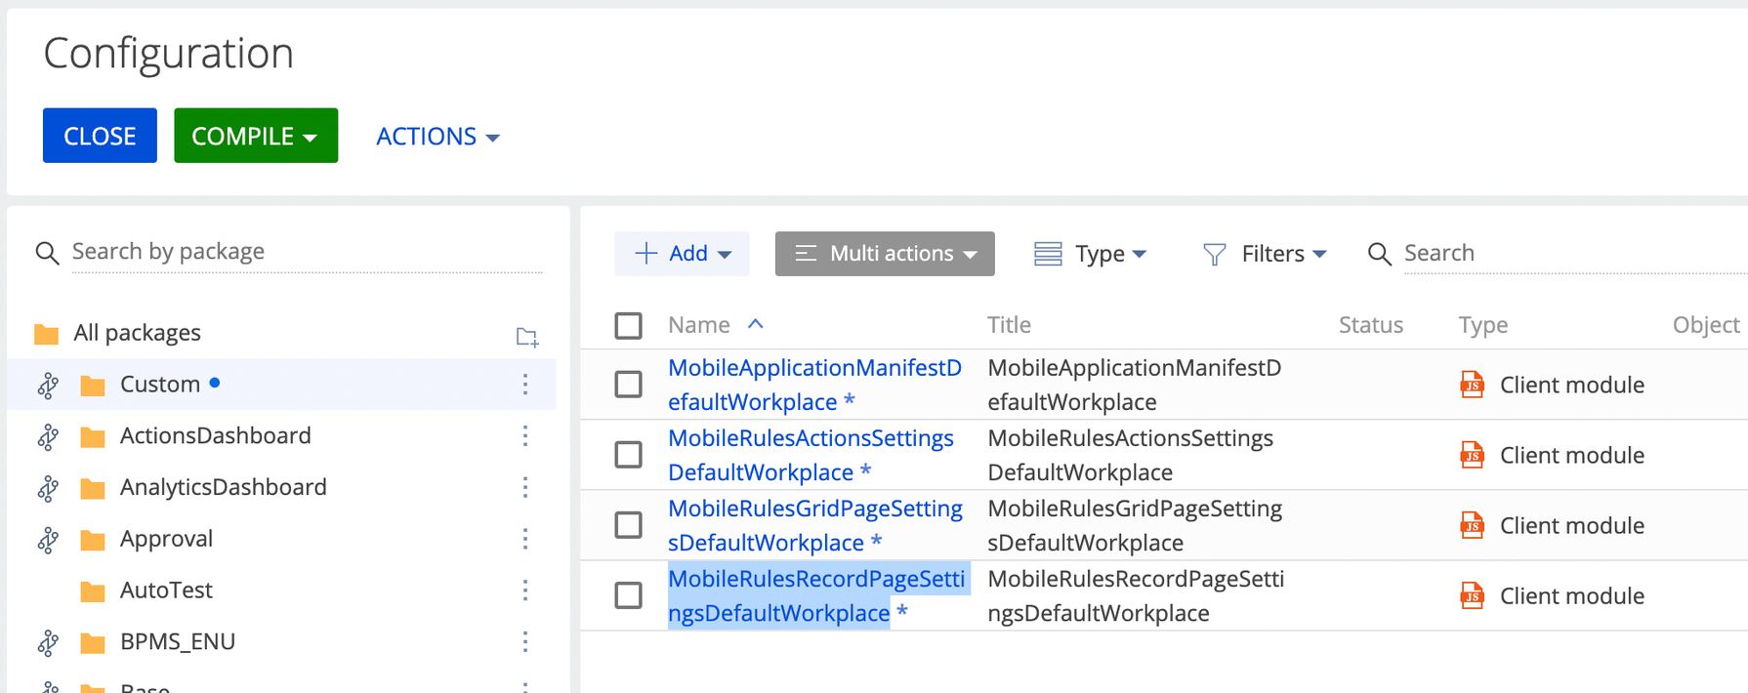Click the plus icon on Add button
1748x693 pixels.
coord(645,254)
